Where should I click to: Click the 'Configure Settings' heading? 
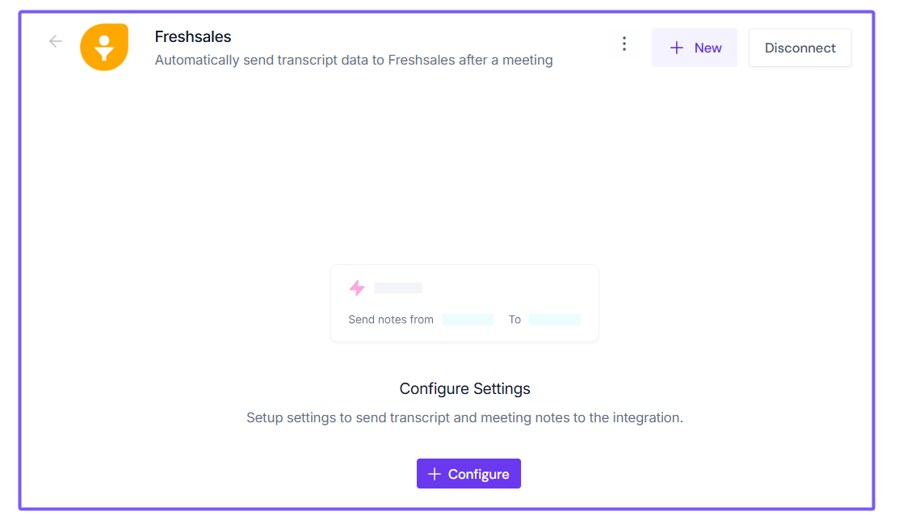[x=464, y=388]
